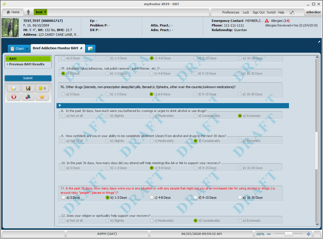Click the Submit button
Image resolution: width=323 pixels, height=239 pixels.
[x=28, y=78]
